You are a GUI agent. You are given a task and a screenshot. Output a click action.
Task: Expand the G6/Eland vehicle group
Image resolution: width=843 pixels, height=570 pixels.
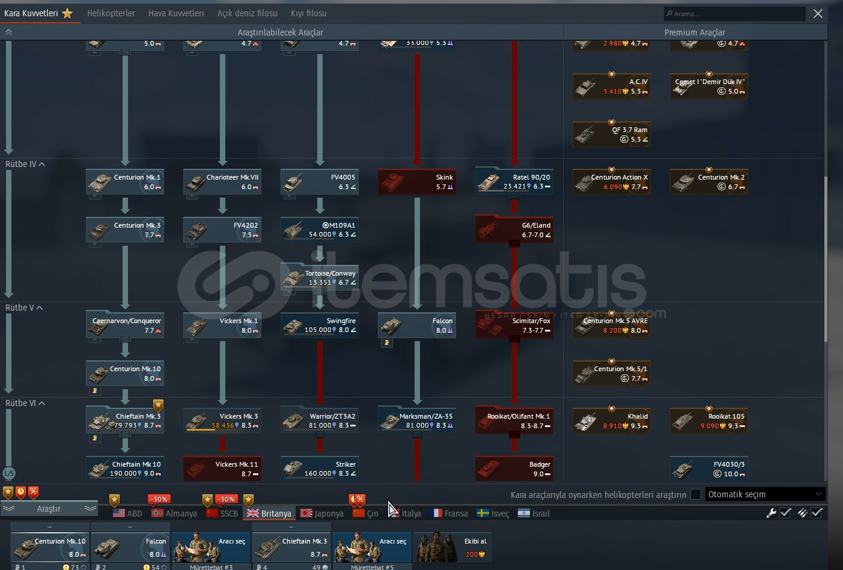click(514, 230)
